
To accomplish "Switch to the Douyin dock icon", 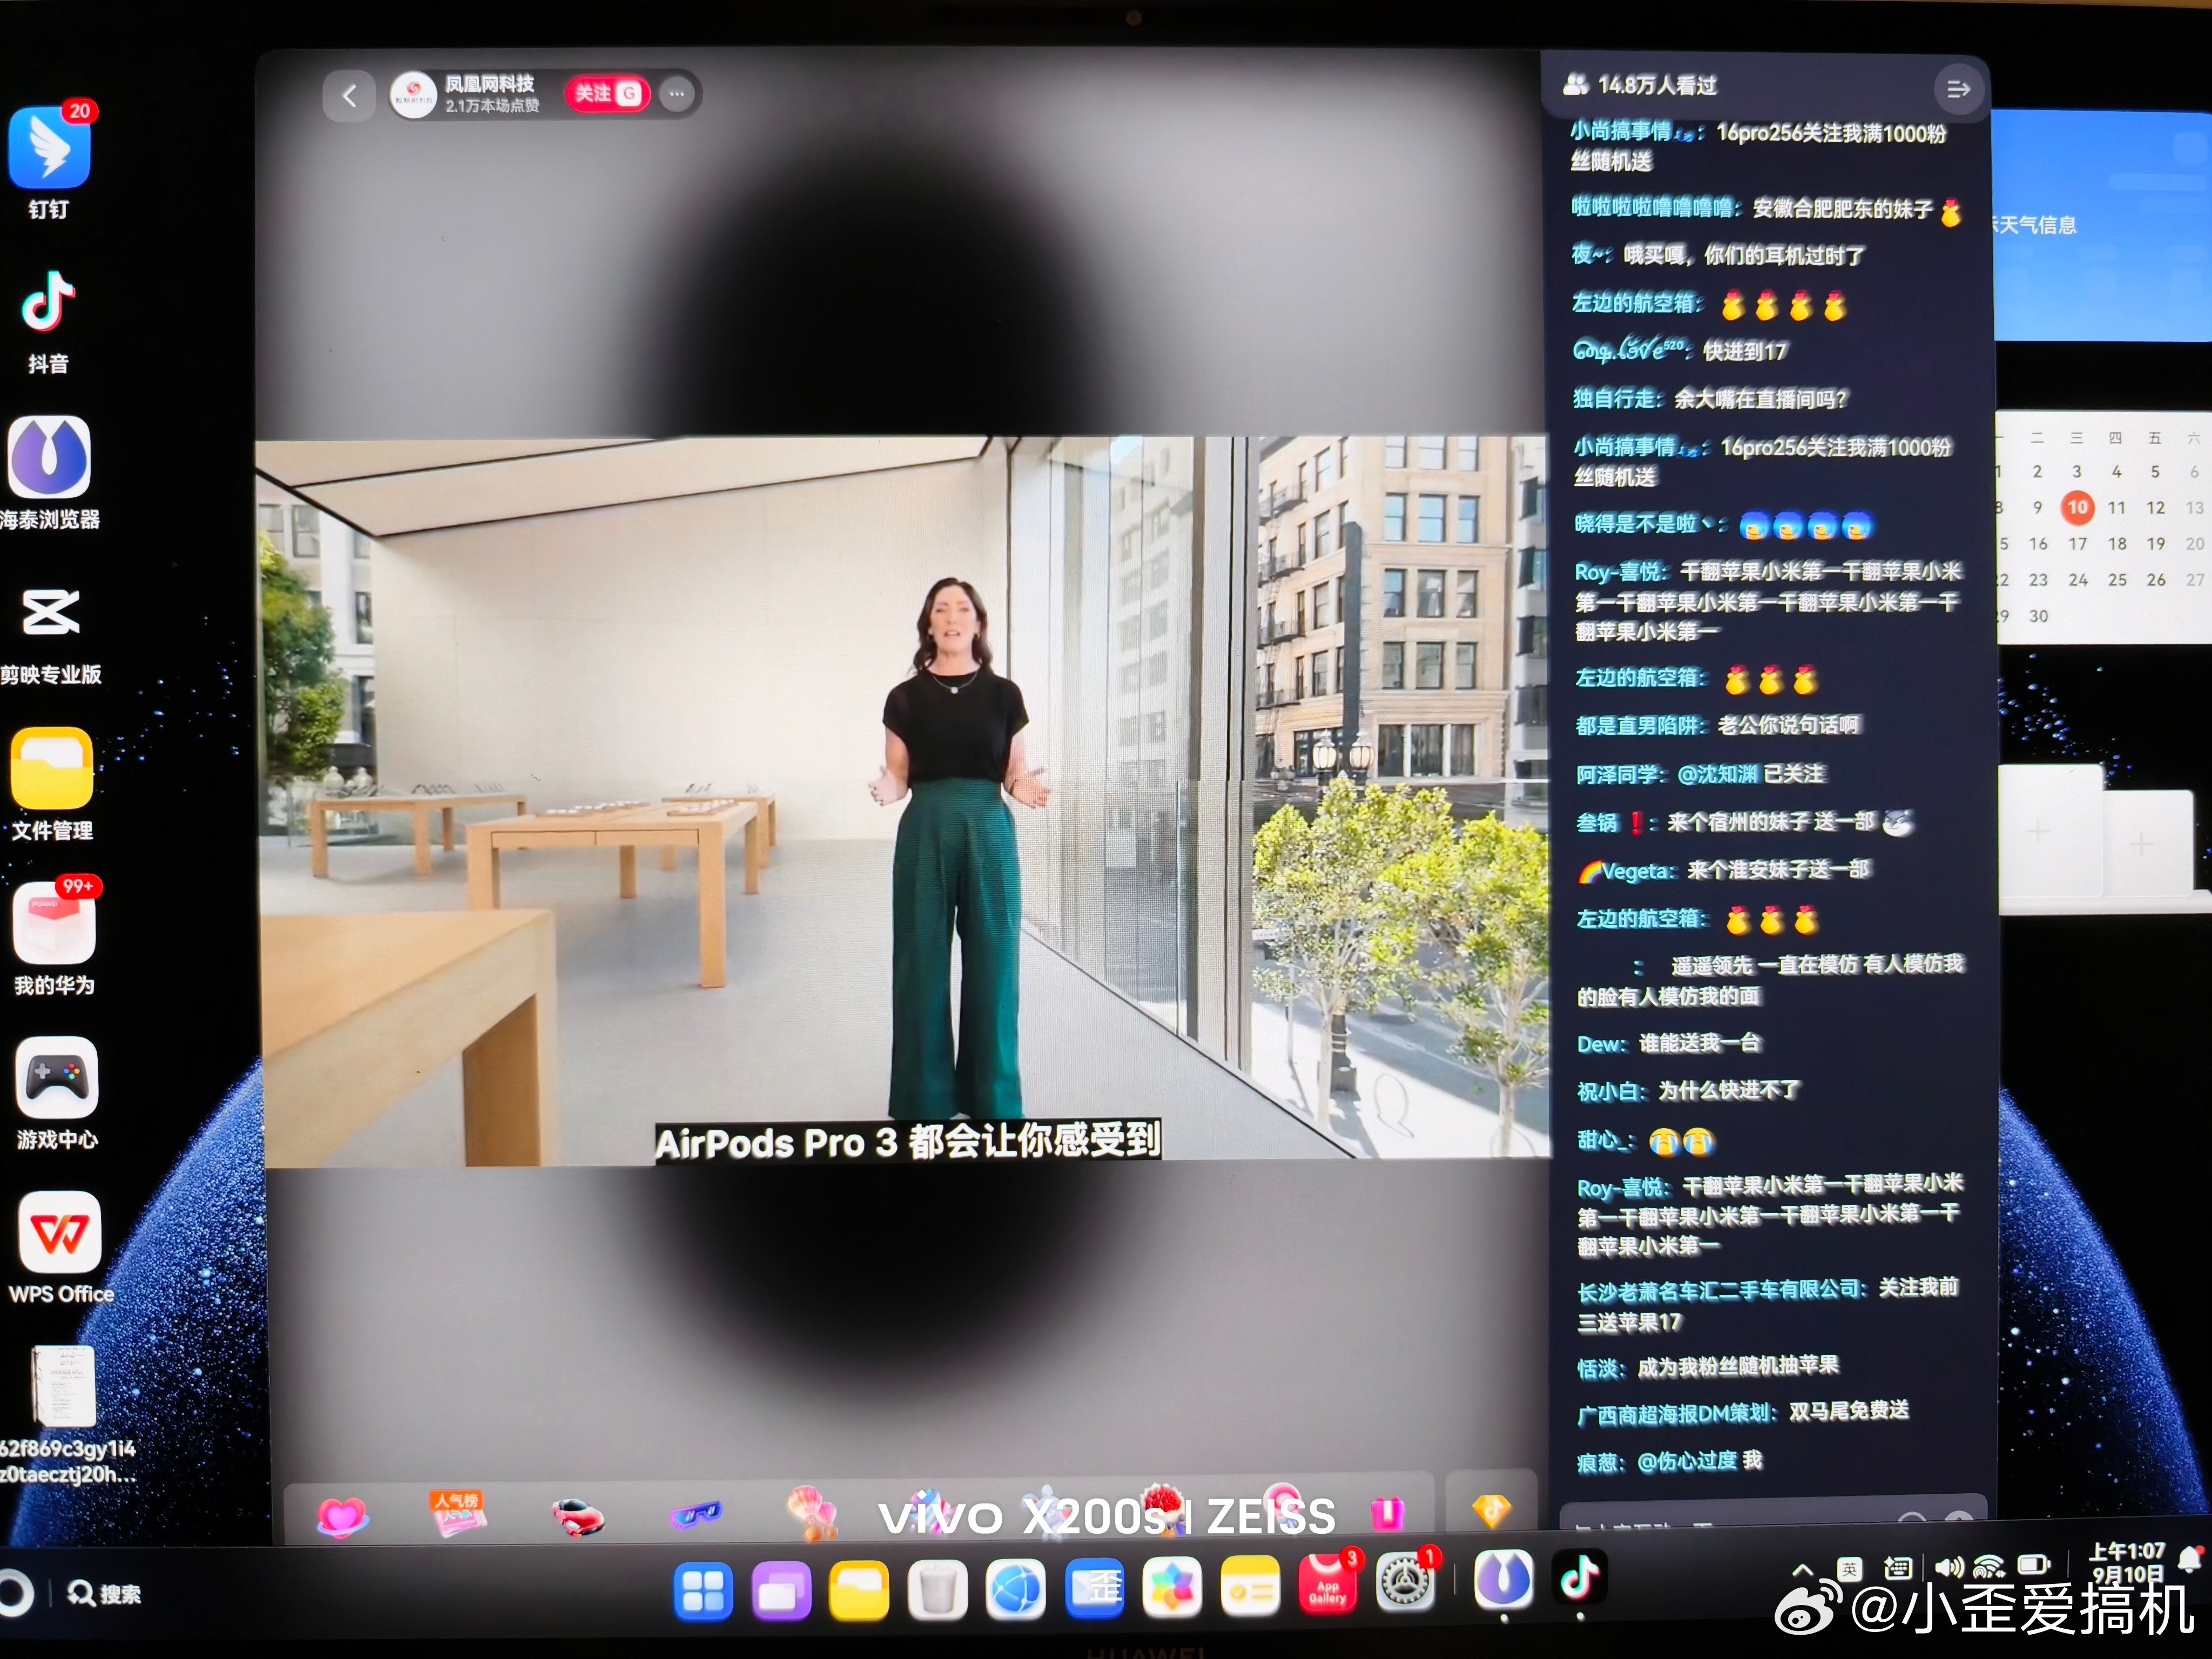I will click(1581, 1578).
